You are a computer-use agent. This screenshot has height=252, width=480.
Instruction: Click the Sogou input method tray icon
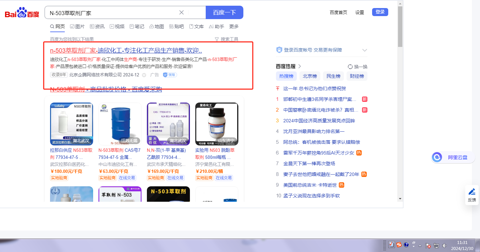pos(399,245)
